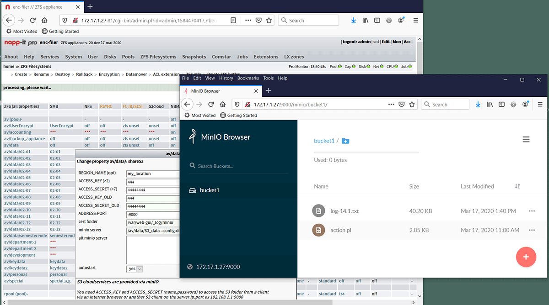Viewport: 549px width, 305px height.
Task: Open the napp-it ZFS Filesystems menu
Action: click(x=158, y=57)
